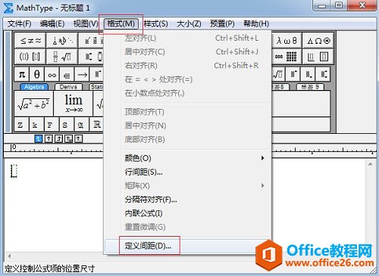Insert the √(a²+b²) expression

[33, 104]
